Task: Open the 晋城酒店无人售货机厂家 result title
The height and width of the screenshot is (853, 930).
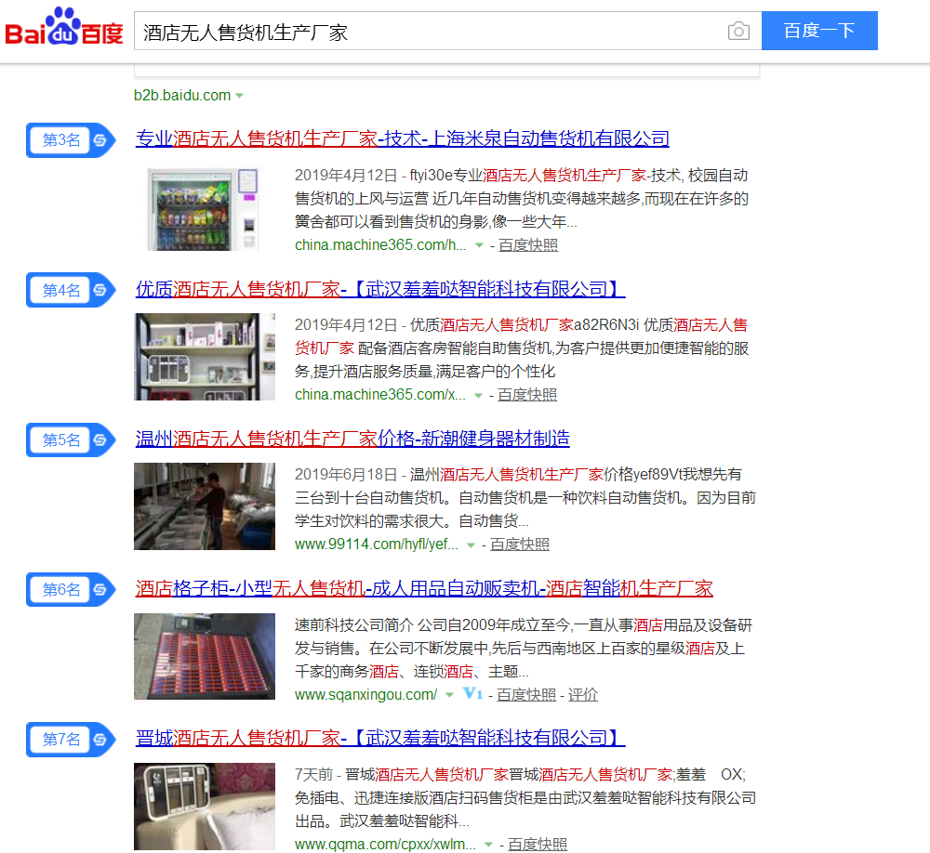Action: (x=380, y=738)
